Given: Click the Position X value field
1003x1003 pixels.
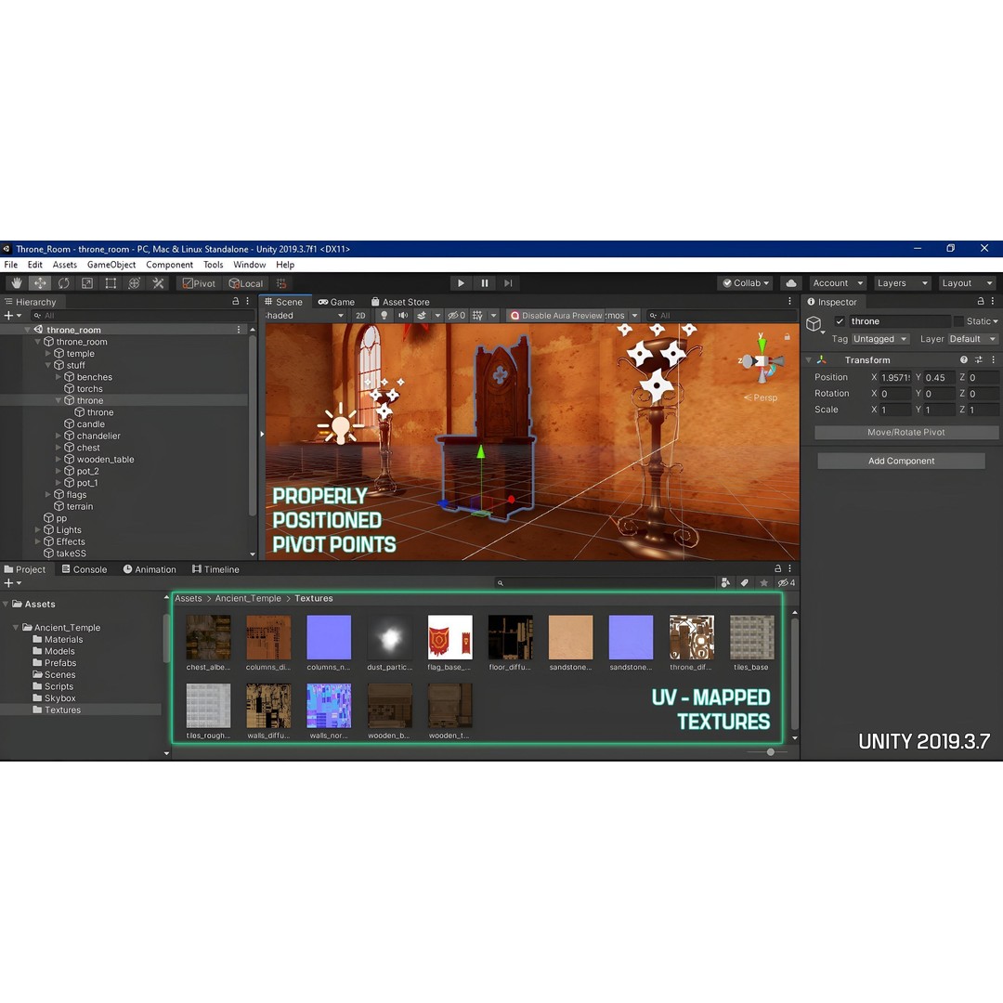Looking at the screenshot, I should [895, 377].
